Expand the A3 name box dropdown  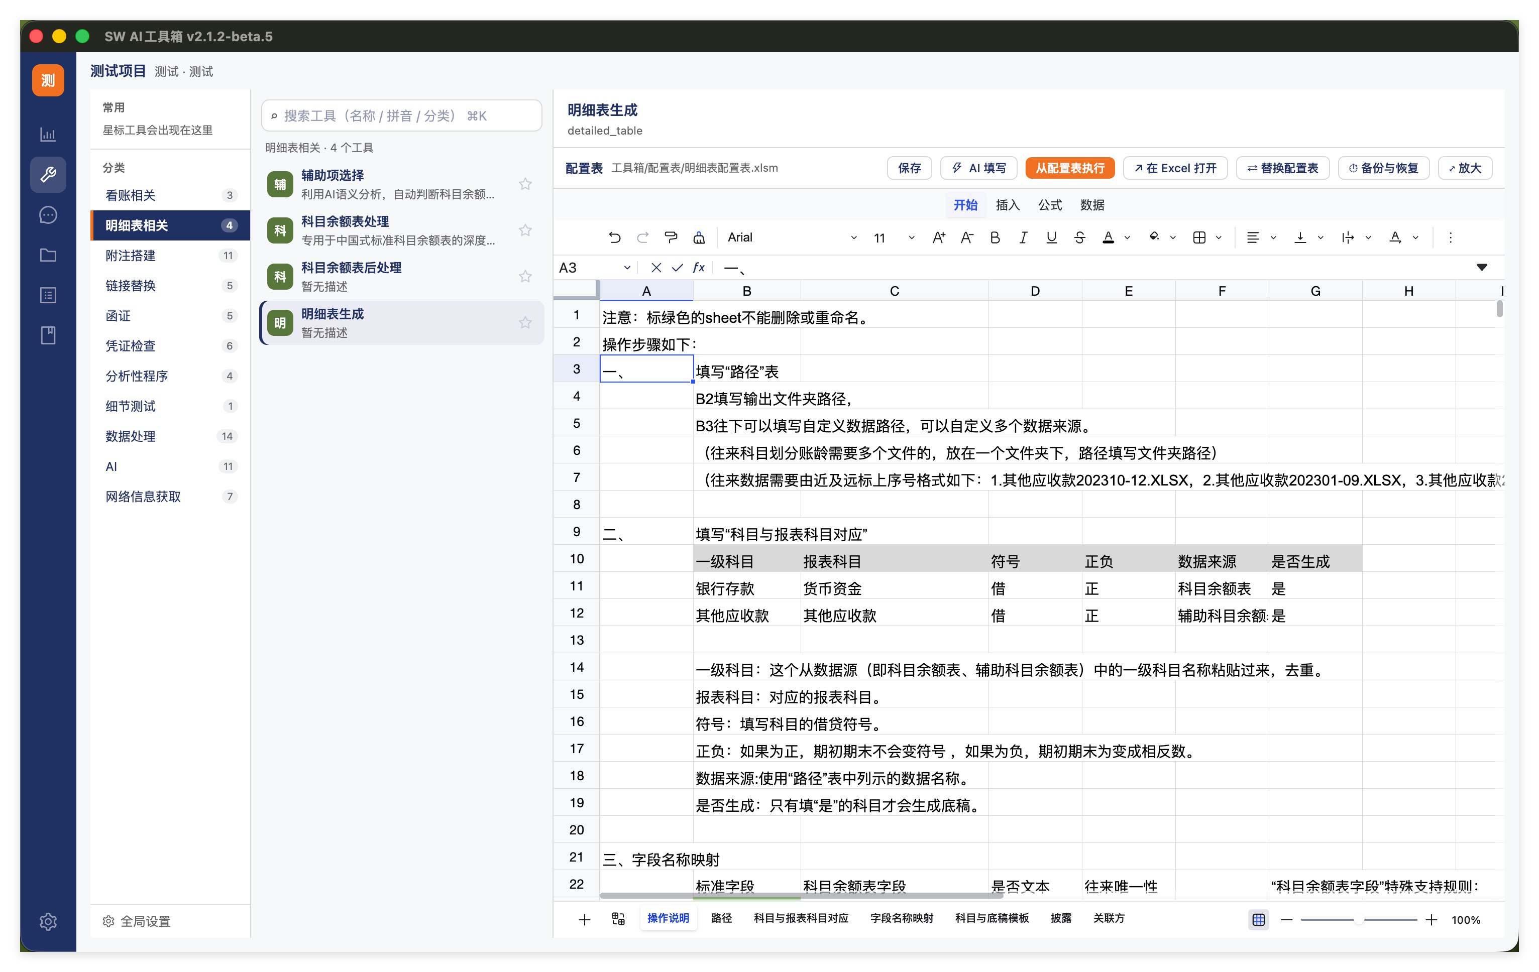click(627, 268)
